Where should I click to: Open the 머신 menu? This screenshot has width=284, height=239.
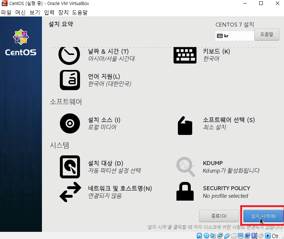click(x=20, y=13)
